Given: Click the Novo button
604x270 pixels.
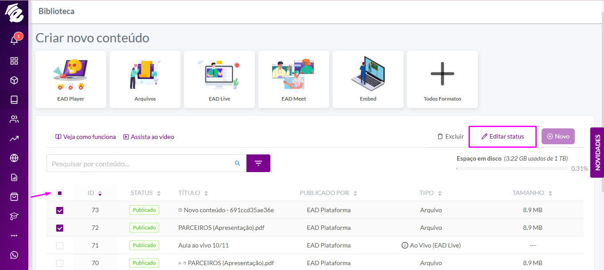Looking at the screenshot, I should coord(558,136).
